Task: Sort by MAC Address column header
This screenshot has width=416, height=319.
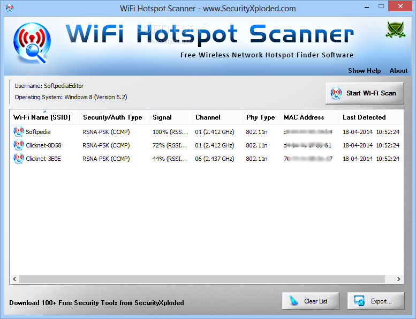Action: pyautogui.click(x=309, y=117)
